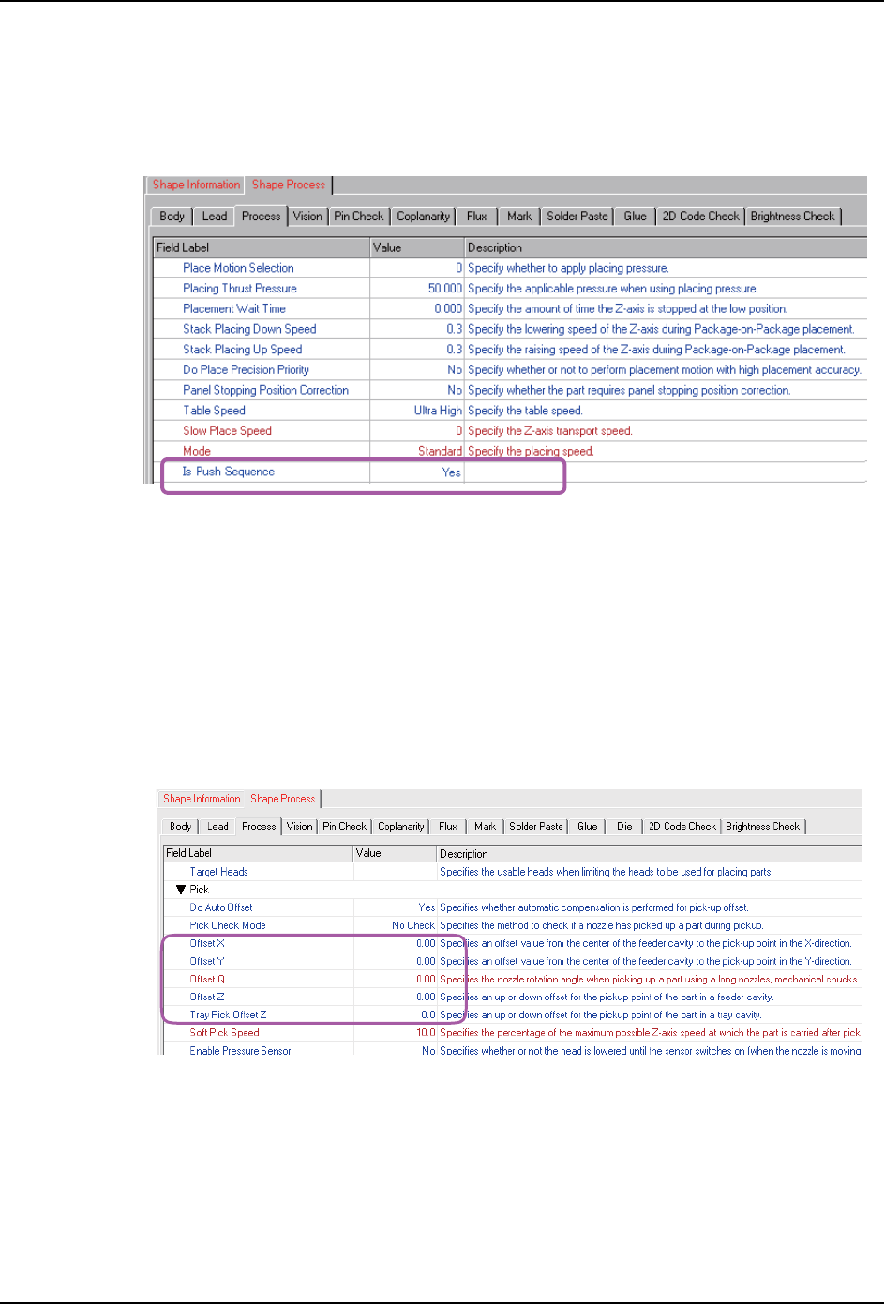Viewport: 884px width, 1304px height.
Task: Open Solder Paste tab in upper panel
Action: [x=577, y=217]
